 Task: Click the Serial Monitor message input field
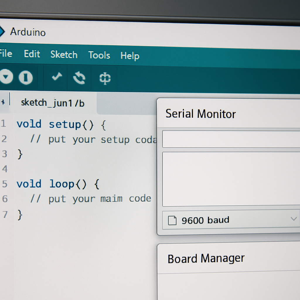231,139
